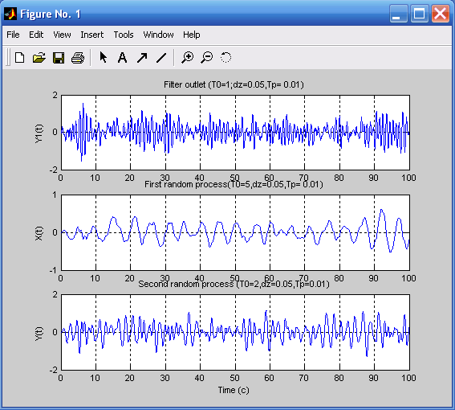The width and height of the screenshot is (455, 410).
Task: Print the figure using the printer icon
Action: 78,57
